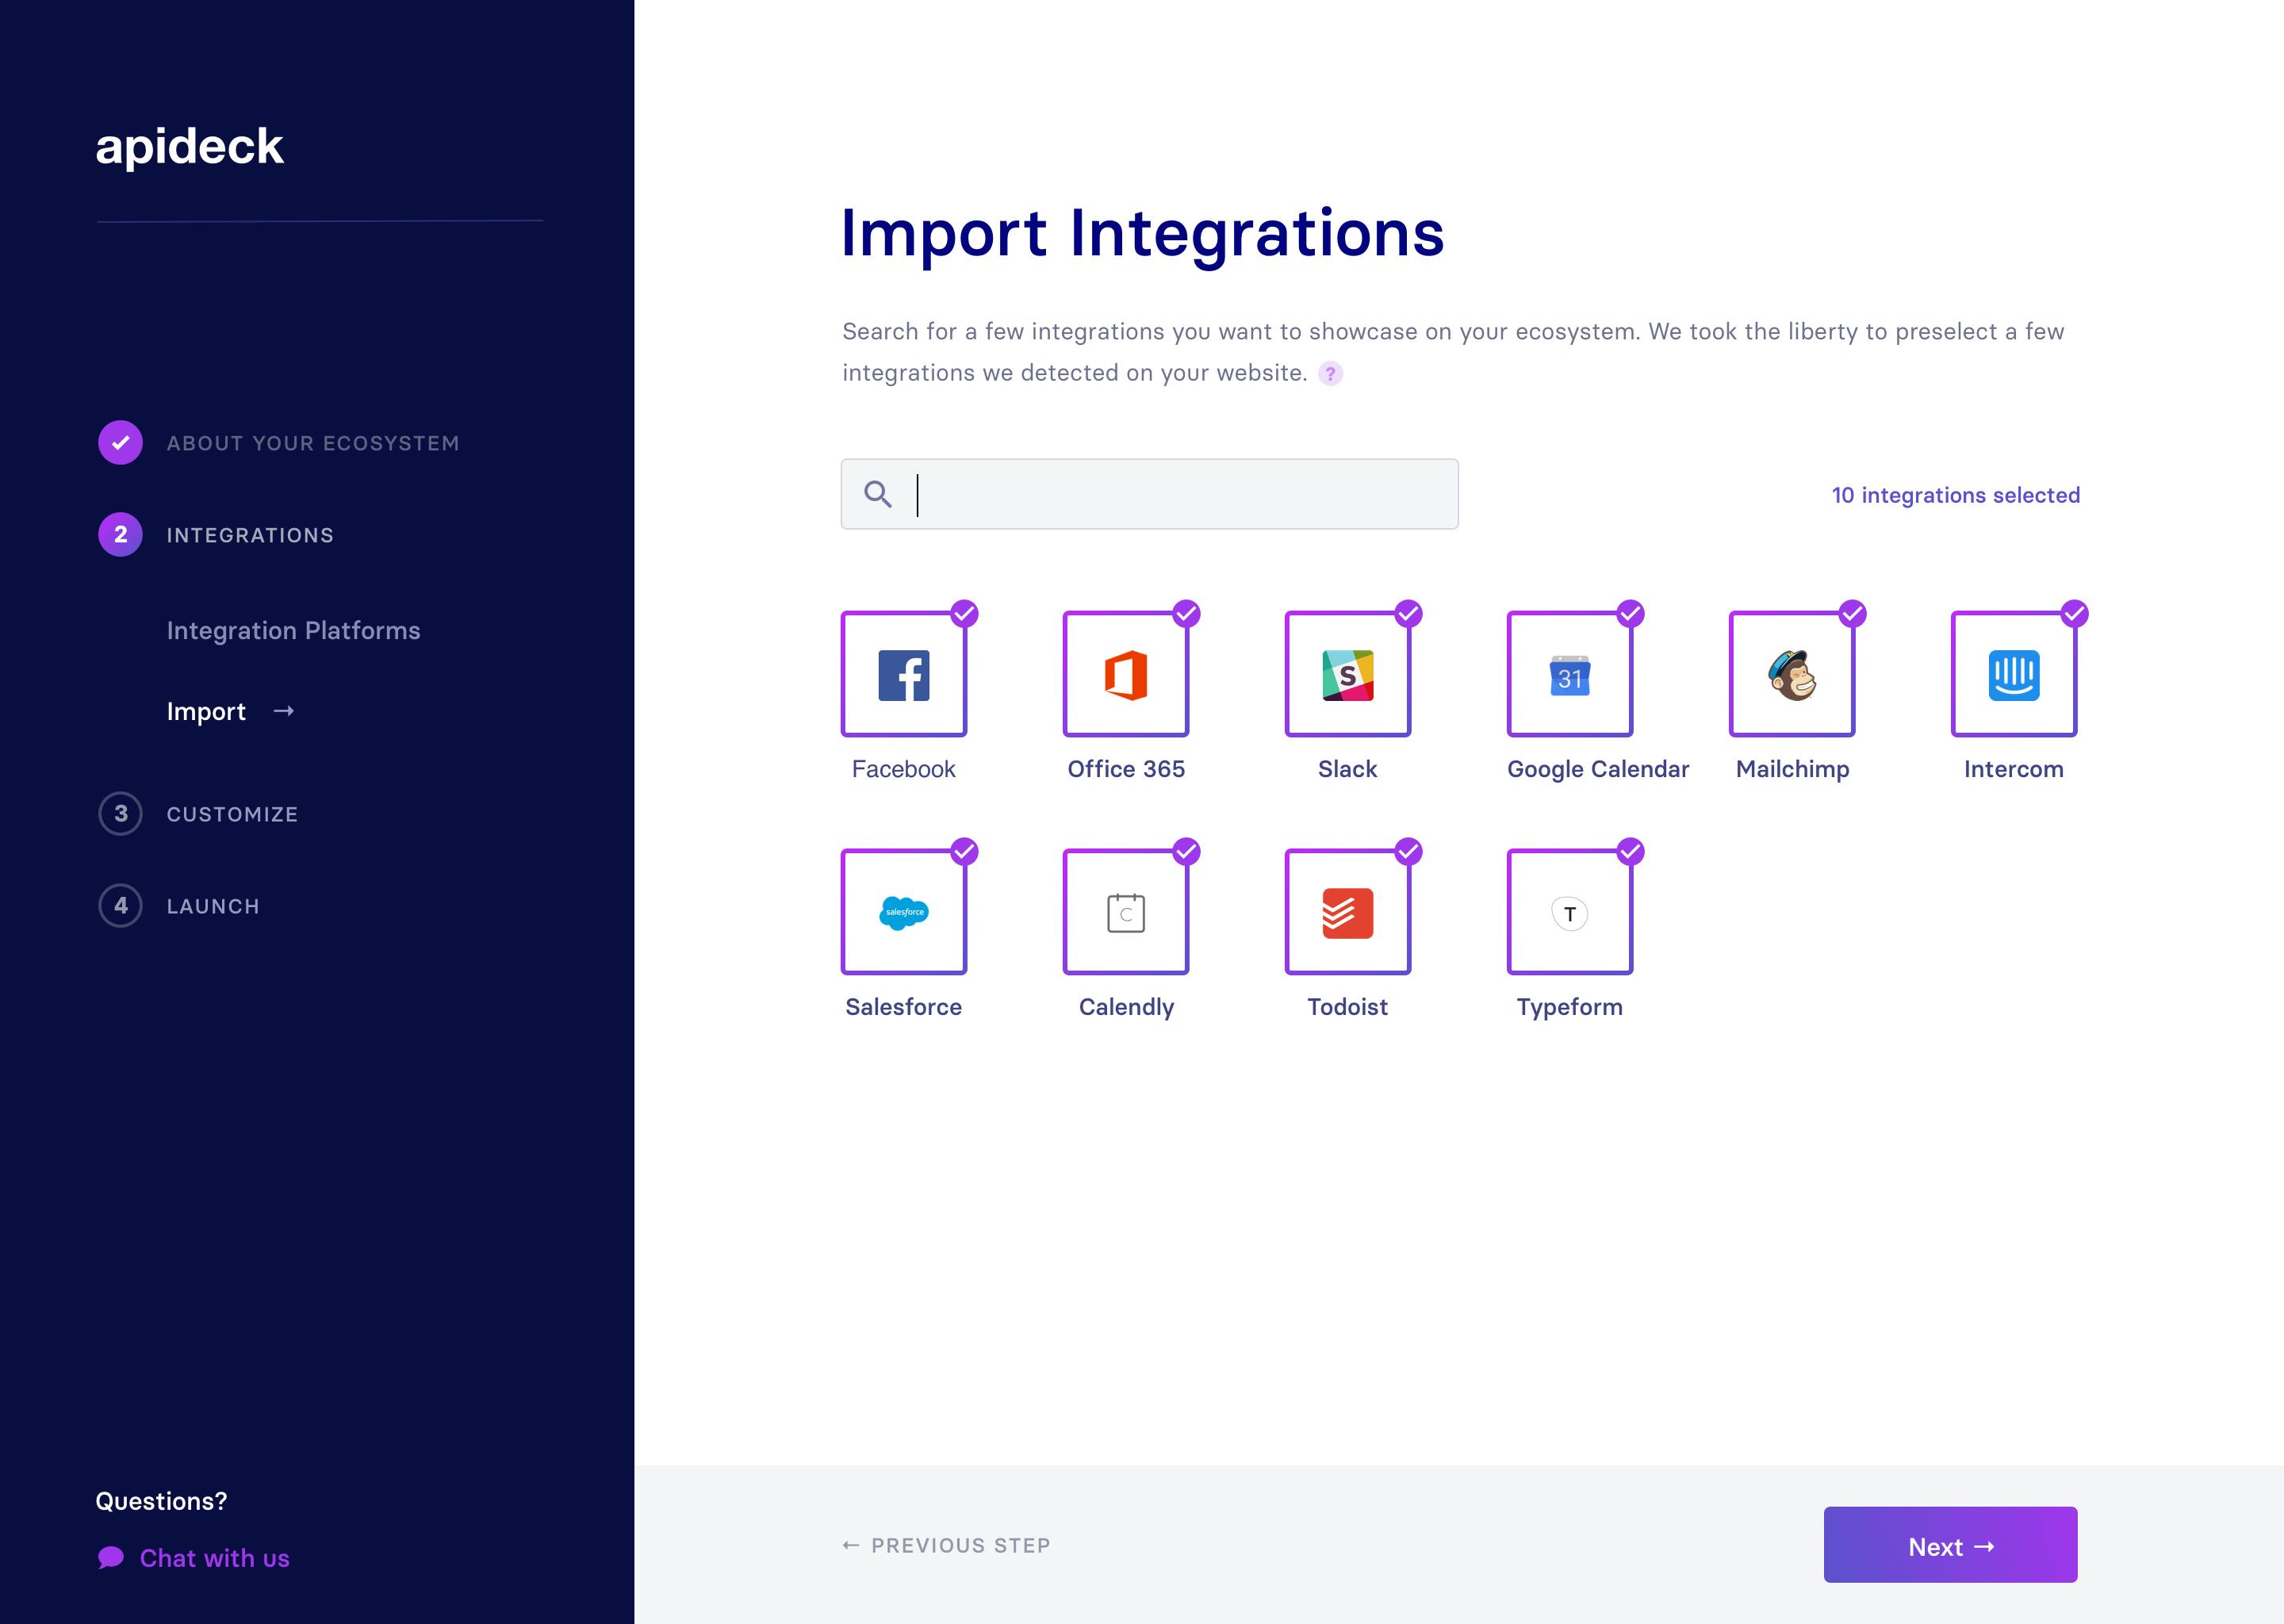
Task: Go to About Your Ecosystem step
Action: tap(313, 443)
